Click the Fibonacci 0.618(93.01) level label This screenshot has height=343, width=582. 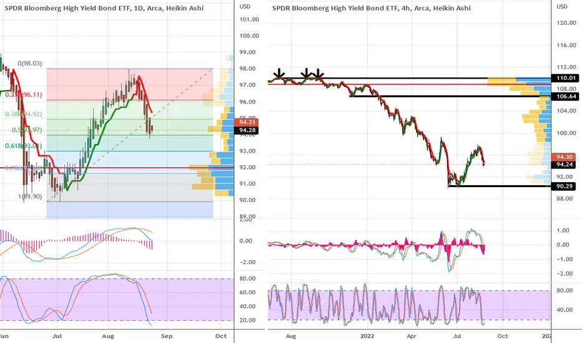pyautogui.click(x=23, y=146)
